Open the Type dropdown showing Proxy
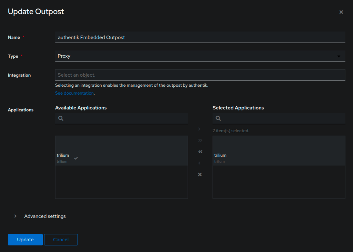The width and height of the screenshot is (353, 252). coord(200,56)
